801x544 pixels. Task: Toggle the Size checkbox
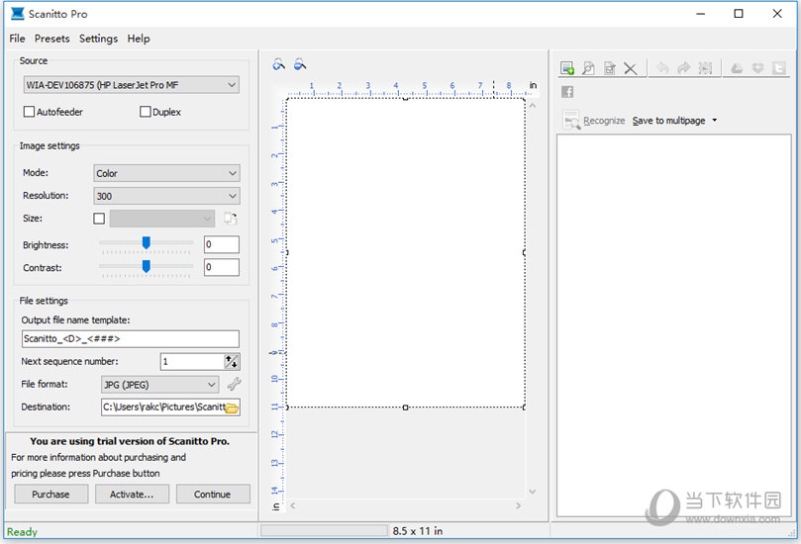[99, 219]
